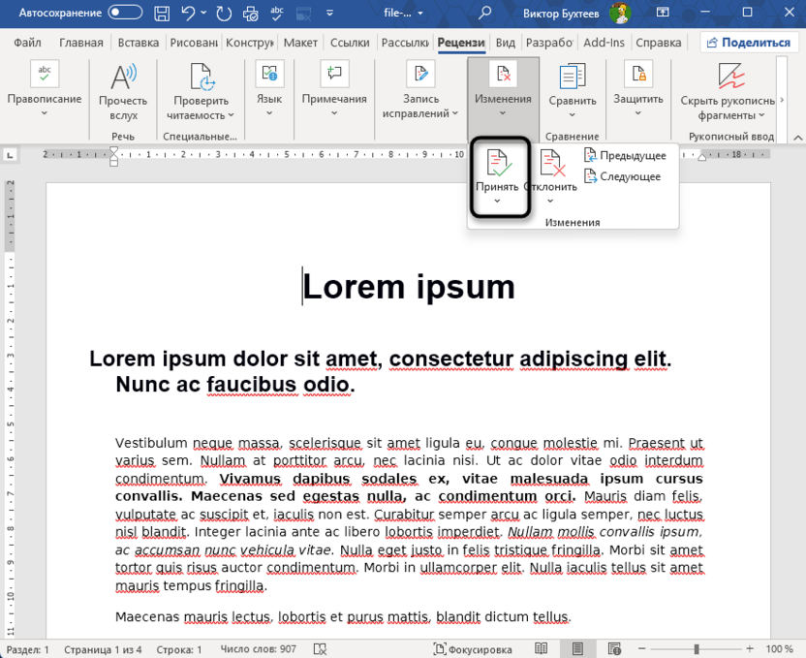Open the Принять dropdown arrow

[x=497, y=201]
